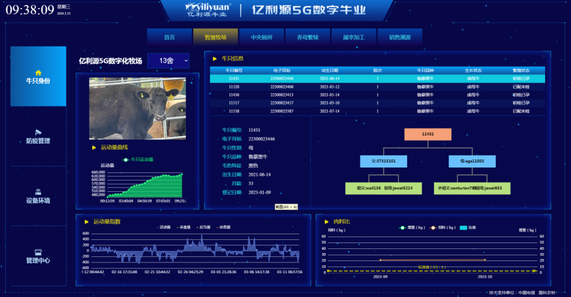Screen dimensions: 571x297
Task: Click the yellow triangle beside 牛只信息
Action: [x=215, y=59]
